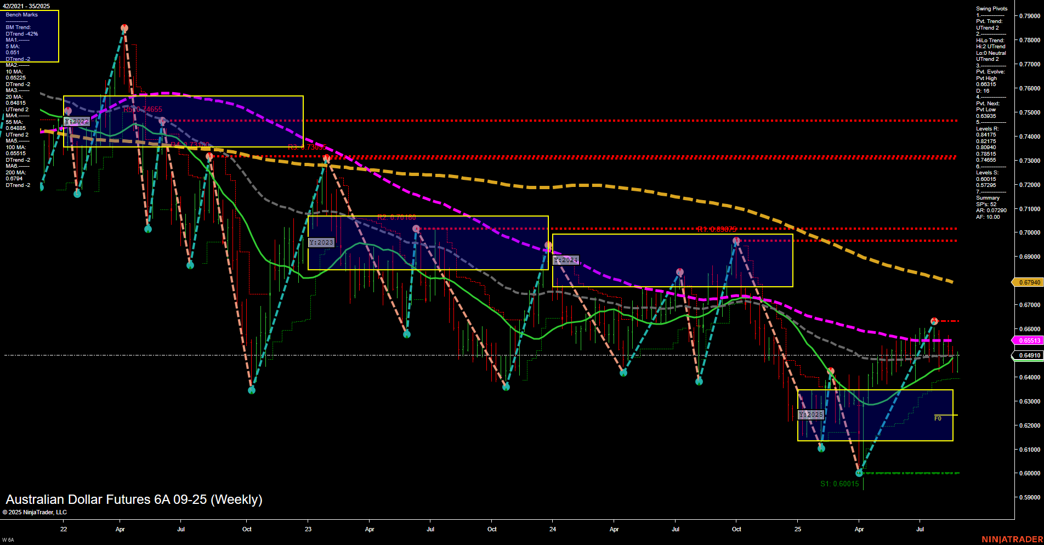This screenshot has width=1044, height=545.
Task: Click the red pivot marker at the 0.7875 chart top
Action: pos(124,26)
